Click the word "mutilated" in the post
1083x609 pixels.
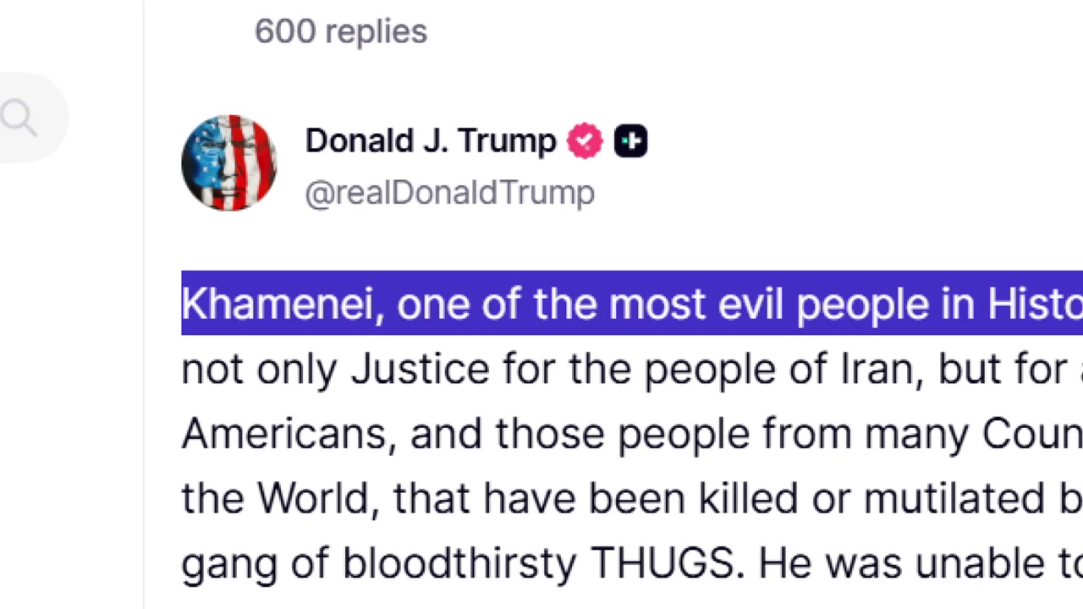[x=952, y=499]
